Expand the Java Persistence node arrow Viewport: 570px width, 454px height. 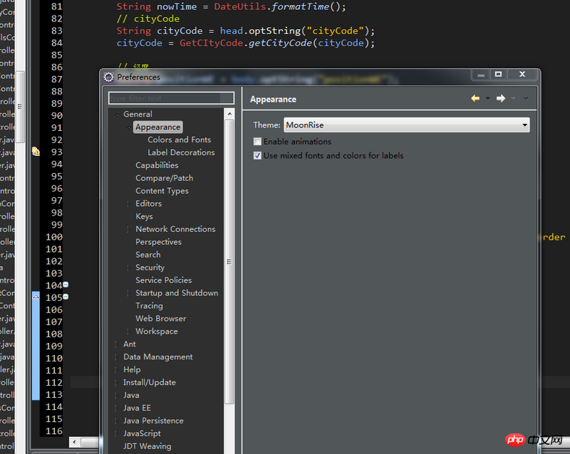click(x=116, y=421)
